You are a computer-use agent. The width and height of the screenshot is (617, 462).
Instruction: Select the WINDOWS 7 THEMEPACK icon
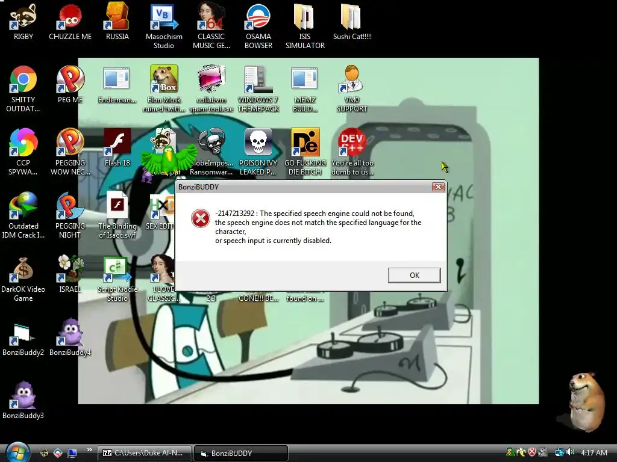click(258, 89)
